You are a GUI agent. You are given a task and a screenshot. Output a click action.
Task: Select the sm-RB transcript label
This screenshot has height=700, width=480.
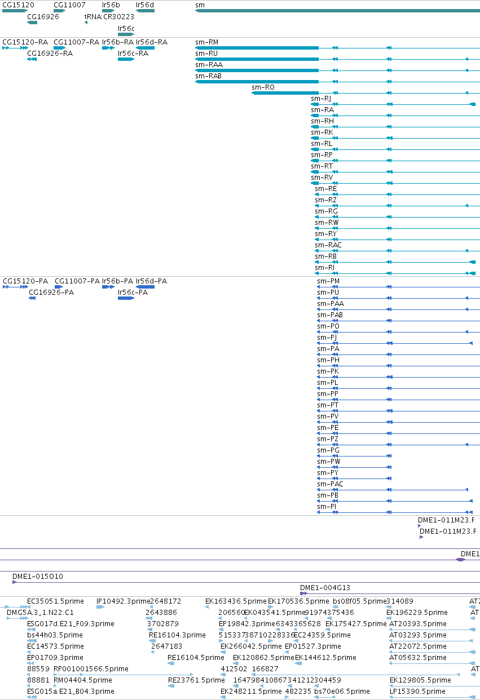point(325,256)
